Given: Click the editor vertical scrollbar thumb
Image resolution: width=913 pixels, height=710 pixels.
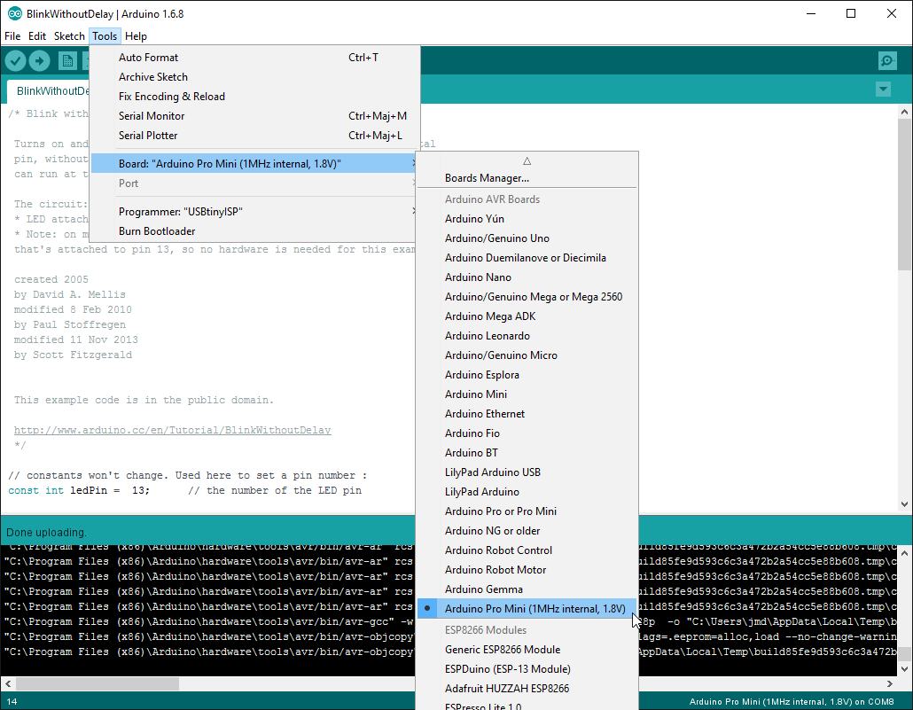Looking at the screenshot, I should coord(904,192).
